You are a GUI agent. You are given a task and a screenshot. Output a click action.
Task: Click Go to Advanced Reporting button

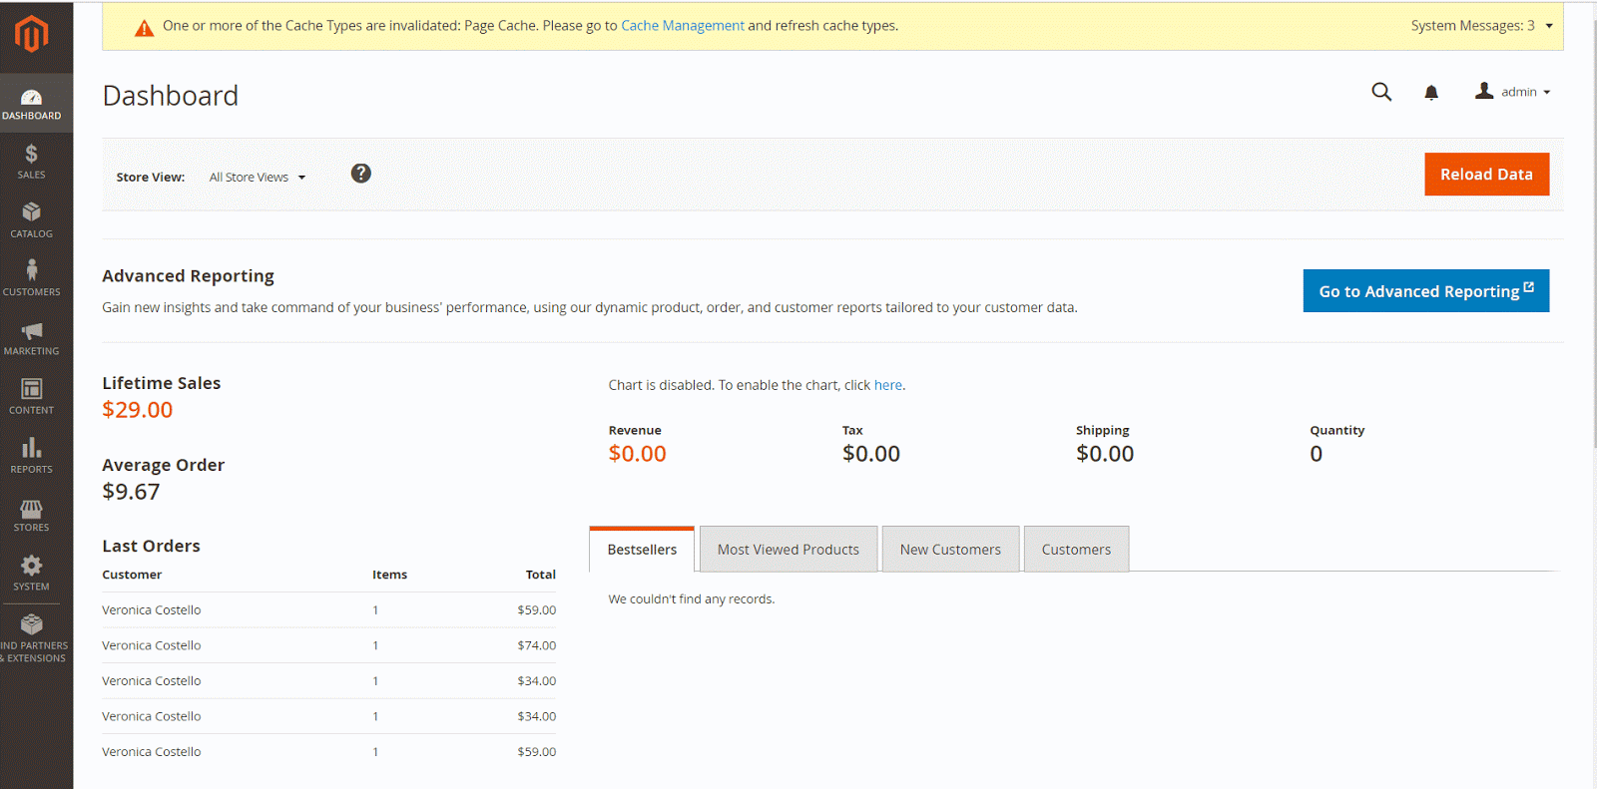point(1425,291)
